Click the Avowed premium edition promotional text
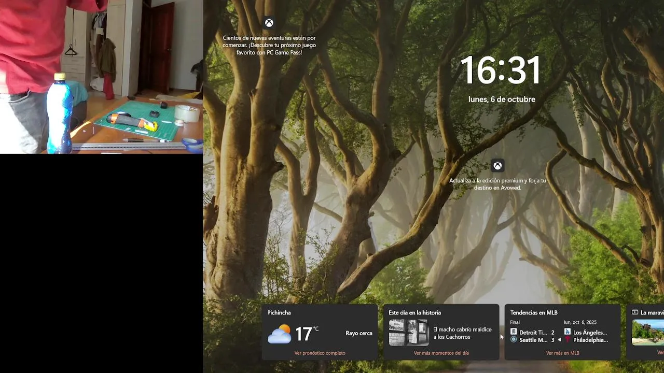The image size is (664, 373). click(497, 184)
